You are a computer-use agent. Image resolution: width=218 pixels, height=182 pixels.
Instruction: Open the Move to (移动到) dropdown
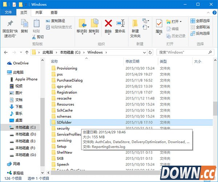(82, 34)
